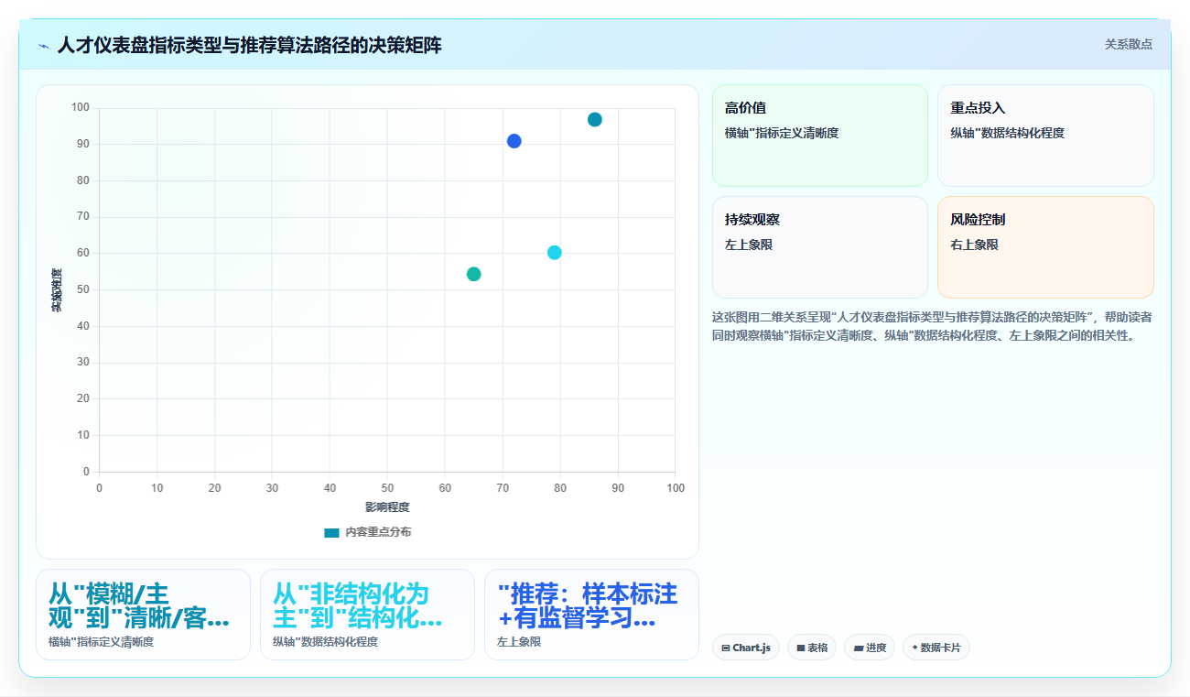
Task: Click the description paragraph starting 这张图用二维关系
Action: (932, 326)
